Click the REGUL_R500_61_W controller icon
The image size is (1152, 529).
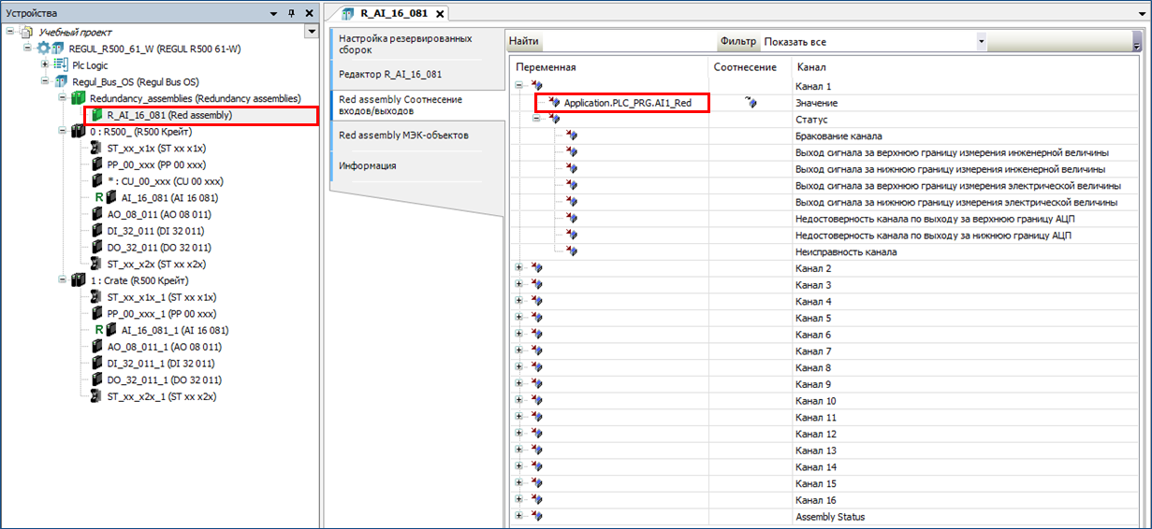click(44, 49)
